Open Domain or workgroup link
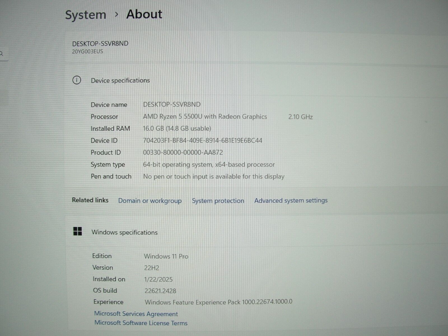 tap(150, 201)
